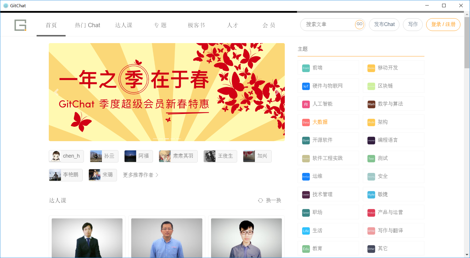Image resolution: width=470 pixels, height=258 pixels.
Task: Click the Product icon for 产品与运营
Action: (x=371, y=213)
